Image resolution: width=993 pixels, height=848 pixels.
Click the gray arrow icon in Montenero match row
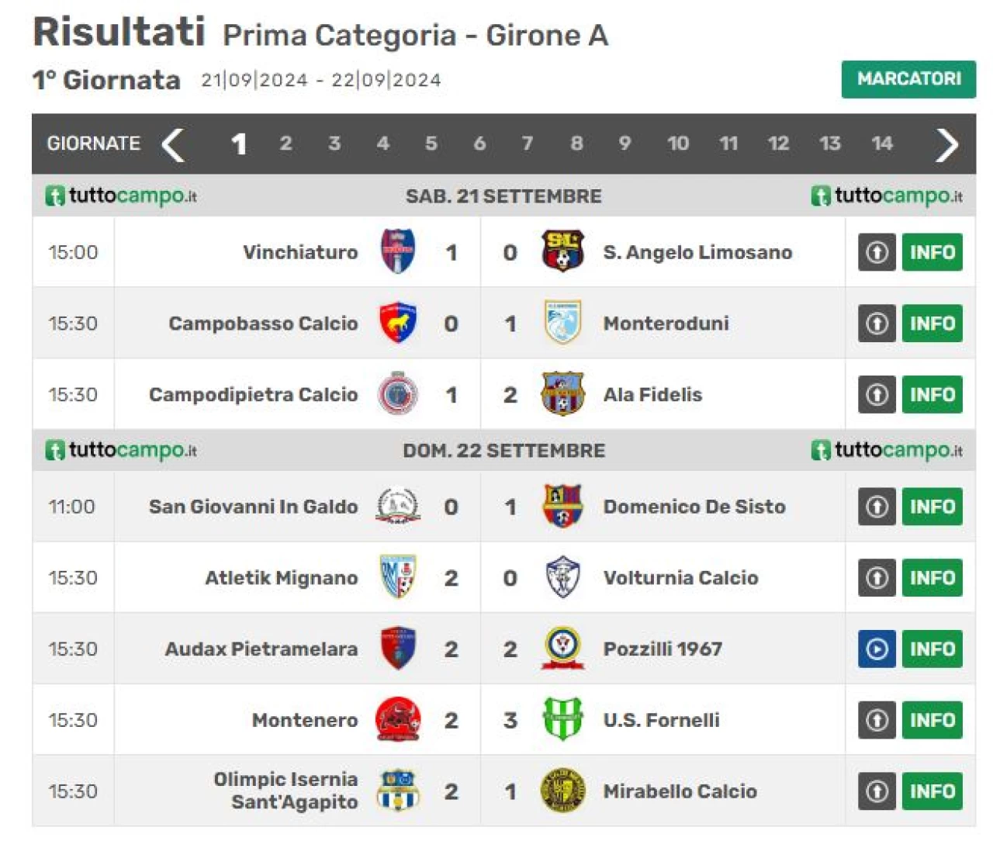(x=877, y=720)
